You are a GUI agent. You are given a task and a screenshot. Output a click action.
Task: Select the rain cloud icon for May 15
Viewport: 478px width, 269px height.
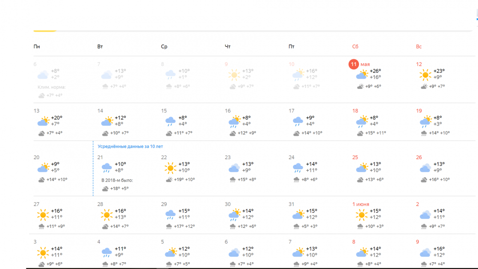point(170,121)
